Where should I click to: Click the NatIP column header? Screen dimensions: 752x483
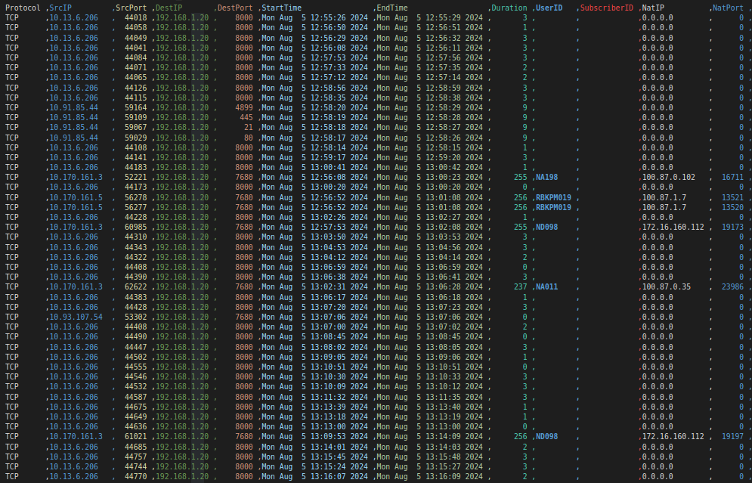653,8
